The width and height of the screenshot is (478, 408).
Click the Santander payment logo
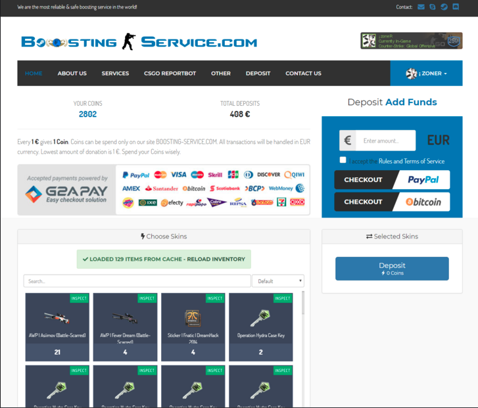(162, 189)
